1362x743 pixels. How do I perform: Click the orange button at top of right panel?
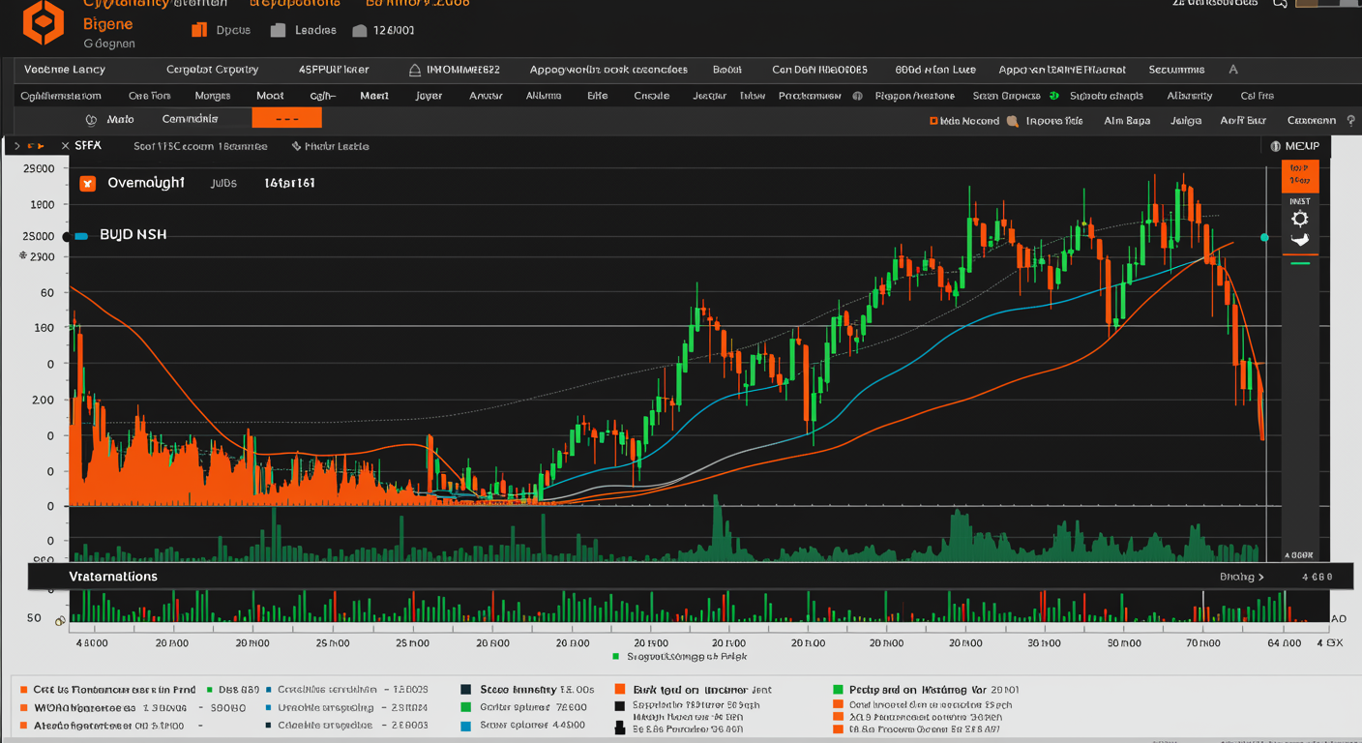tap(1299, 175)
